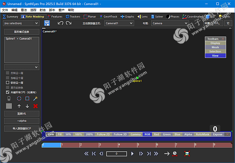Open the 脚本 menu
Screen dimensions: 235x163
[52, 10]
